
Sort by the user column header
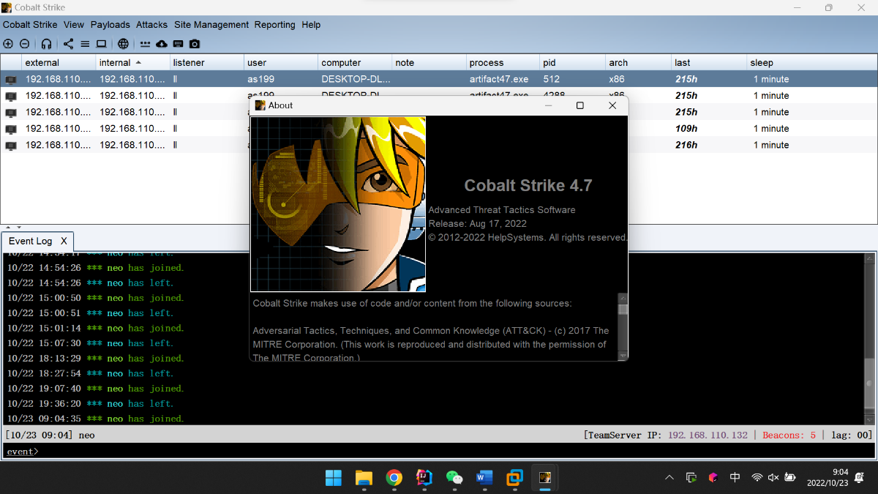[281, 63]
